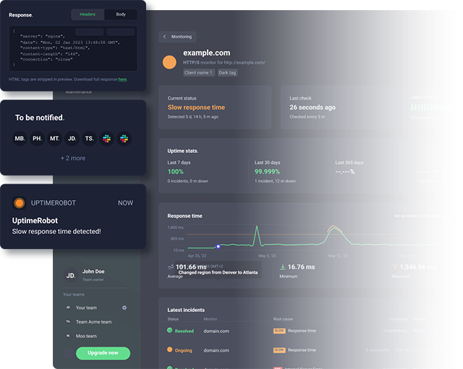
Task: Select the TS. contact avatar
Action: click(x=89, y=139)
